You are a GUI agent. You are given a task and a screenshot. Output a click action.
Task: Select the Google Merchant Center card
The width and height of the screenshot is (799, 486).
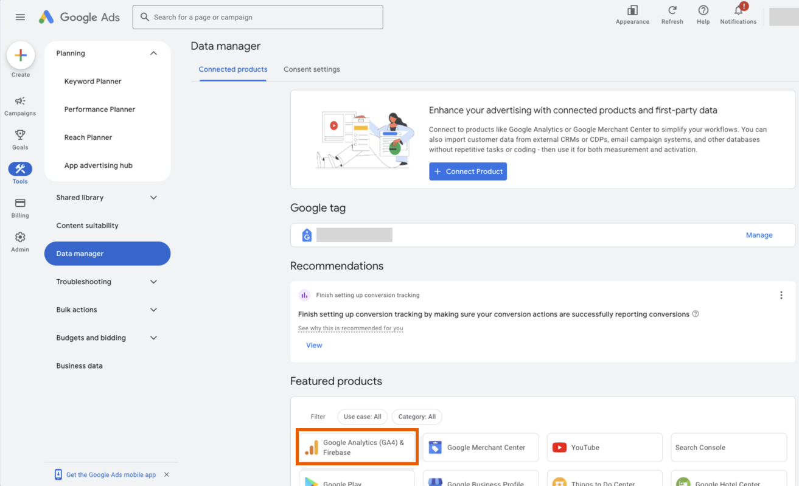(481, 448)
